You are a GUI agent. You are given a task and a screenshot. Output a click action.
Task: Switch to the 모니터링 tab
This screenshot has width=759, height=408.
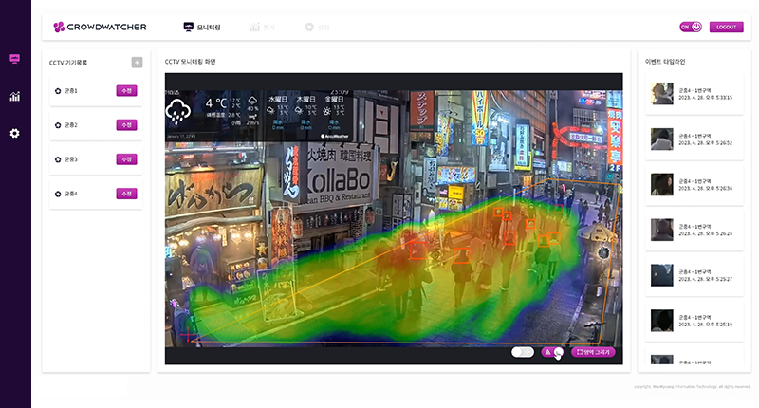point(202,28)
